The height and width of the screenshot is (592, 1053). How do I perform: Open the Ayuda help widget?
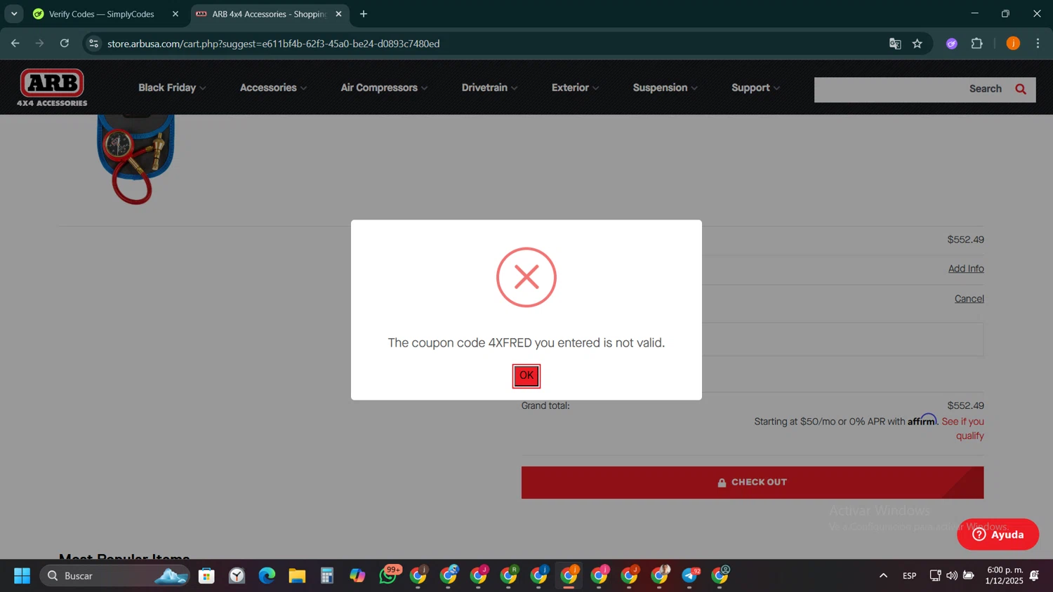click(x=998, y=534)
